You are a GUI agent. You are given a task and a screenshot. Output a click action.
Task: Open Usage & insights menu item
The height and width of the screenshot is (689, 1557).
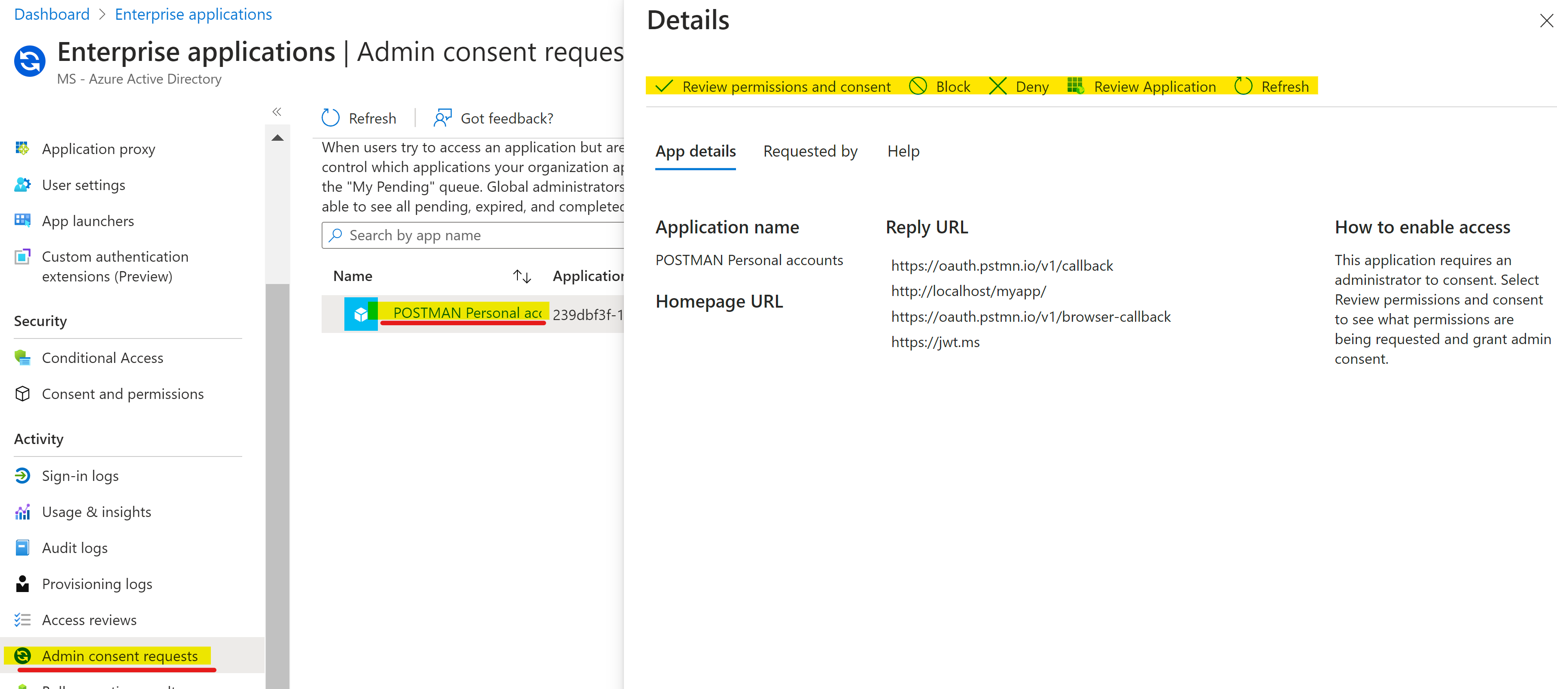tap(96, 512)
